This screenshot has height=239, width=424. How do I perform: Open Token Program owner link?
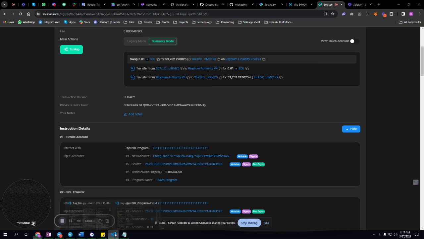167,180
